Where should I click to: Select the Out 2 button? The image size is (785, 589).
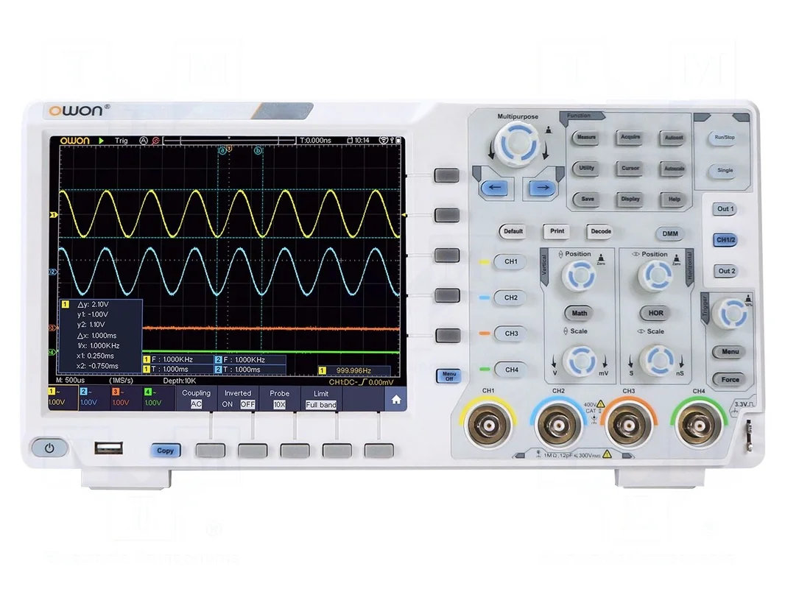pyautogui.click(x=726, y=271)
